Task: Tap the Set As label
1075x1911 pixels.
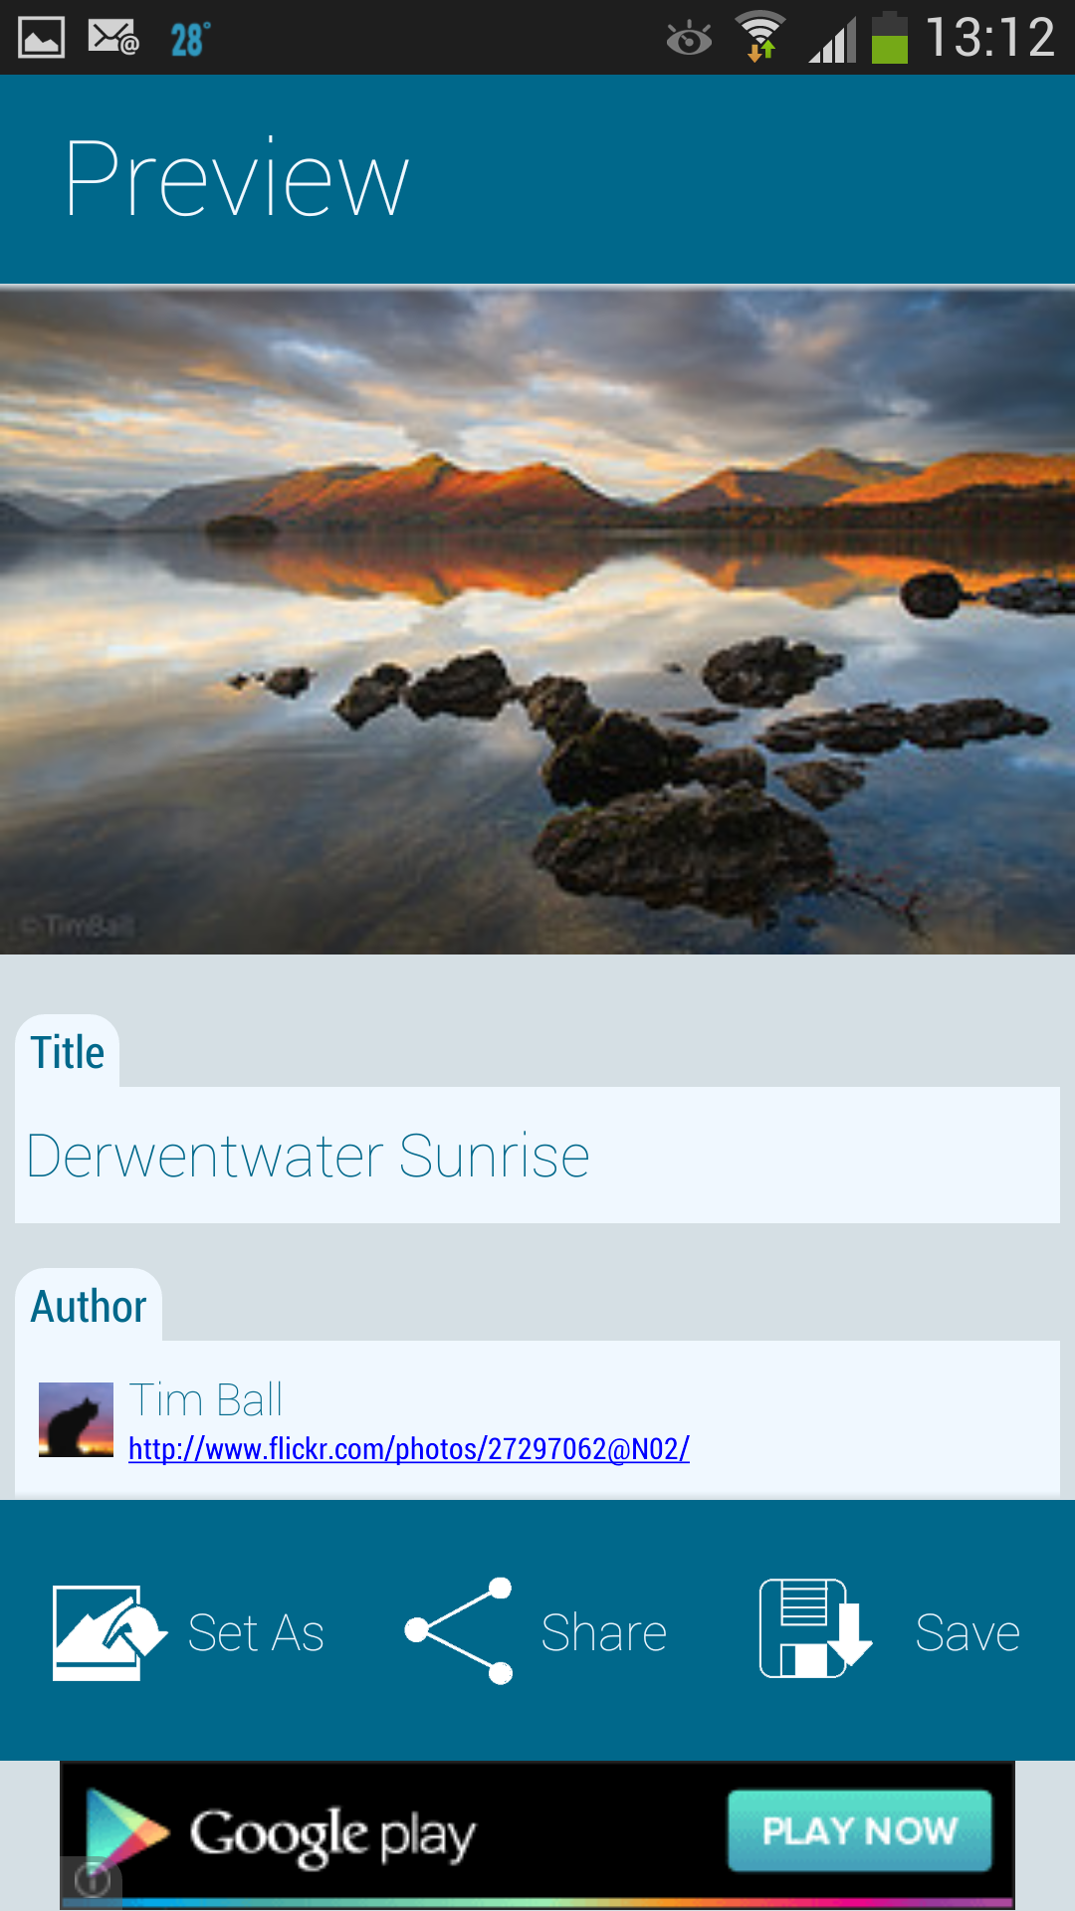Action: (256, 1633)
